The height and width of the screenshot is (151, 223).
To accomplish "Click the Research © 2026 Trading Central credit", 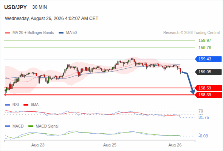I will [191, 33].
